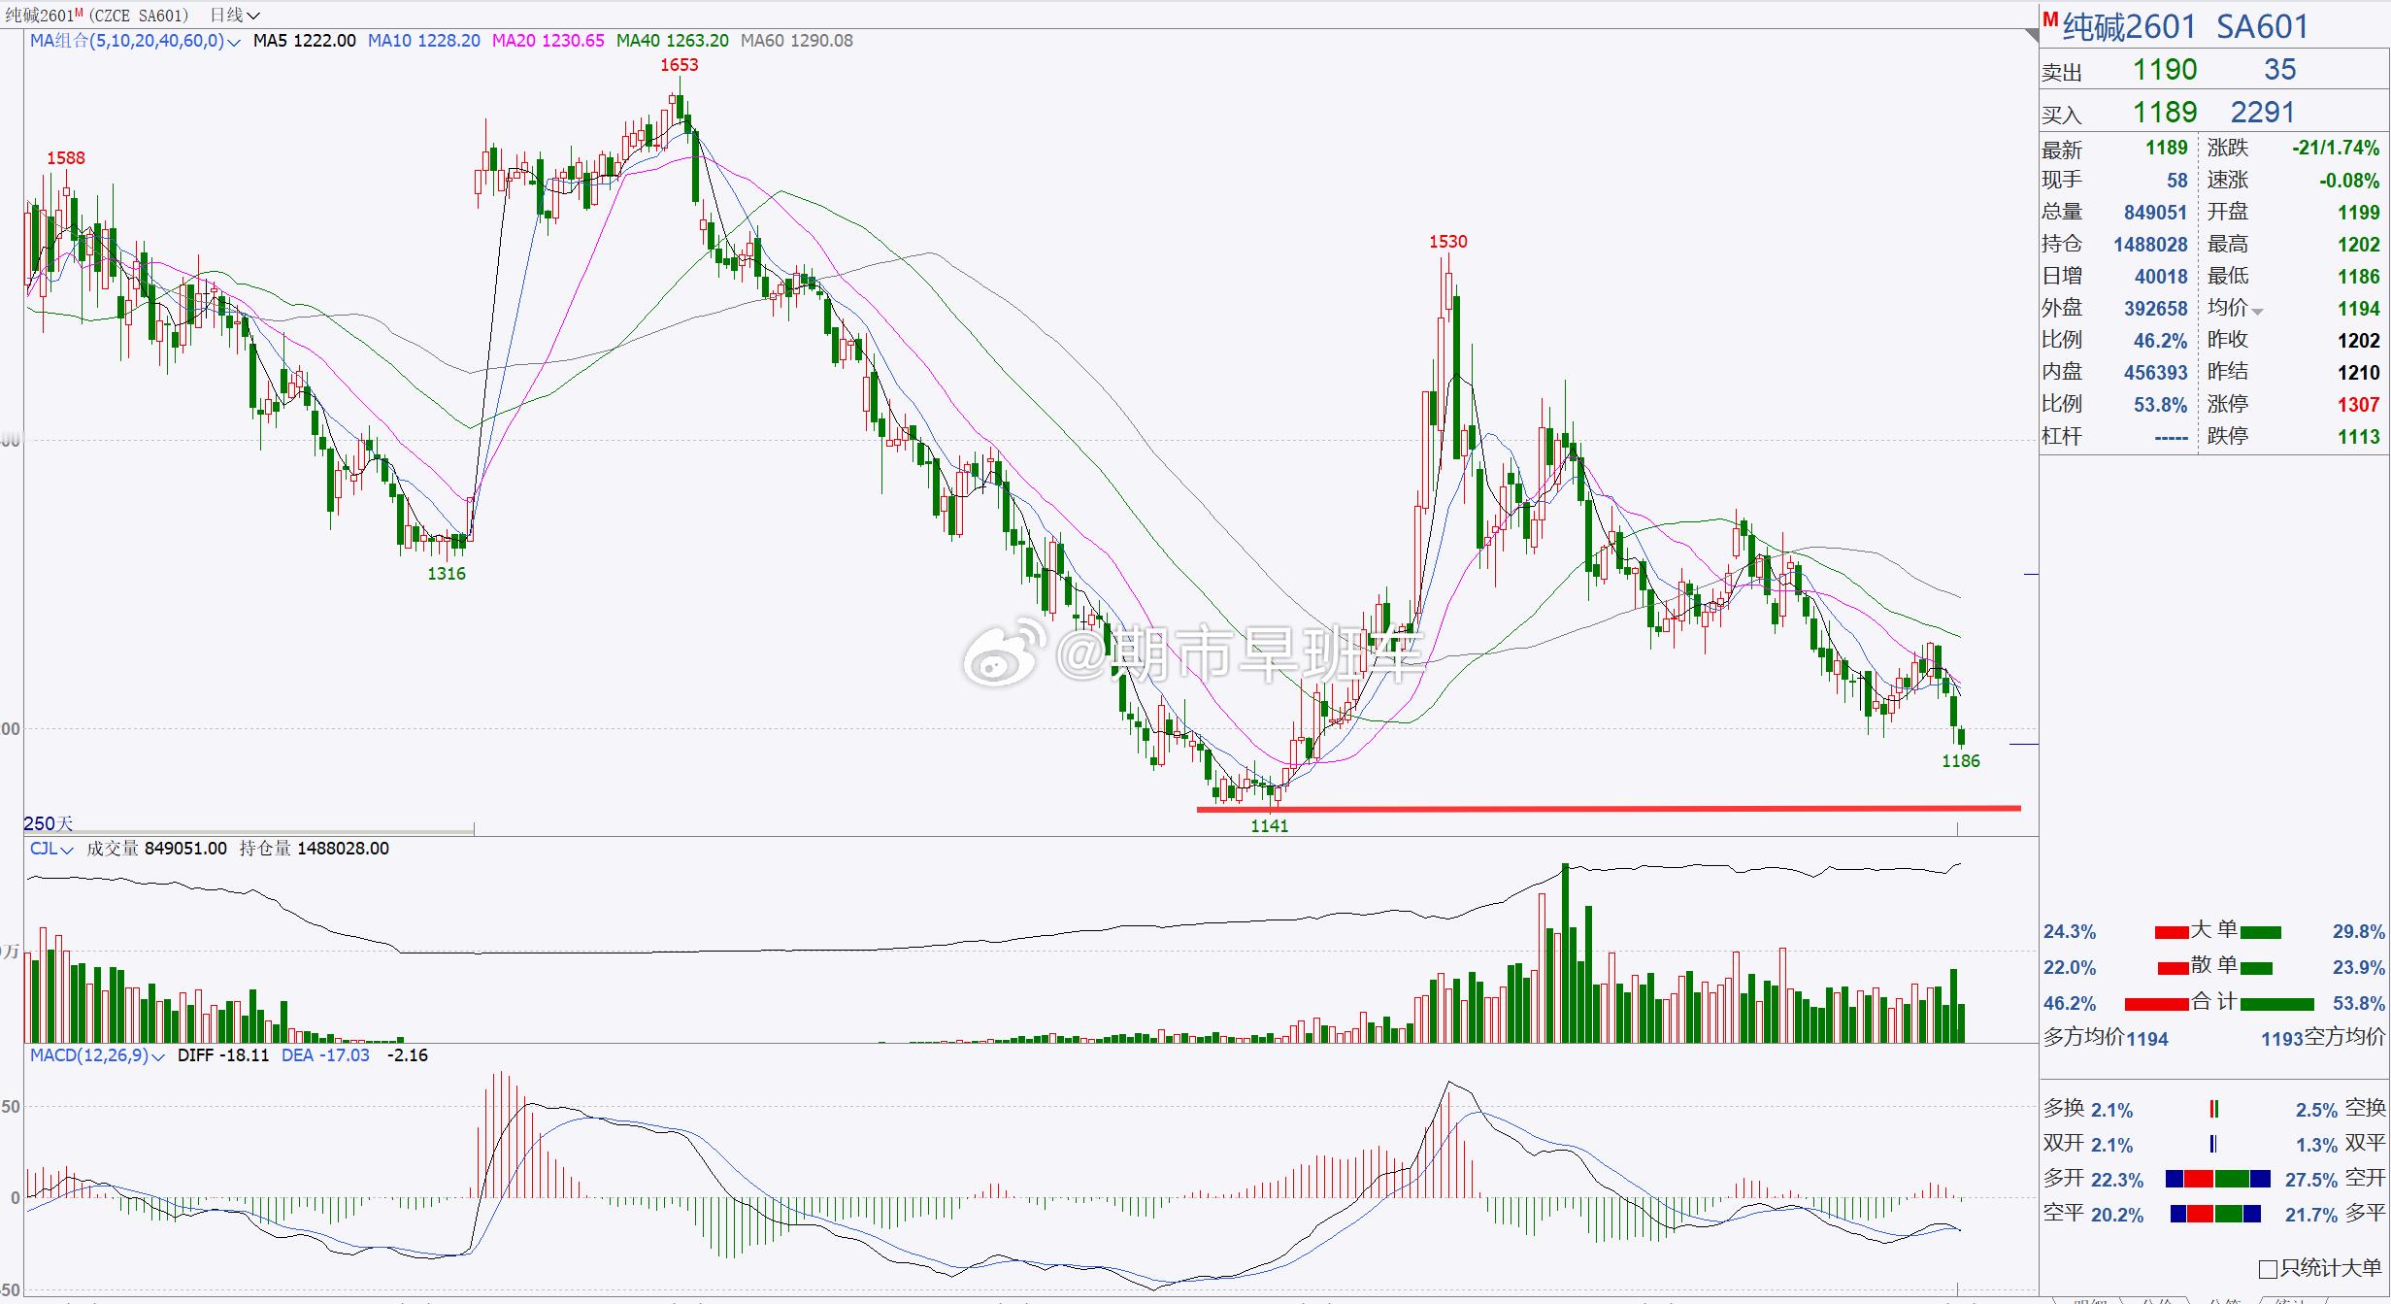Click the 买入 1189 bid price
Viewport: 2391px width, 1304px height.
coord(2164,113)
